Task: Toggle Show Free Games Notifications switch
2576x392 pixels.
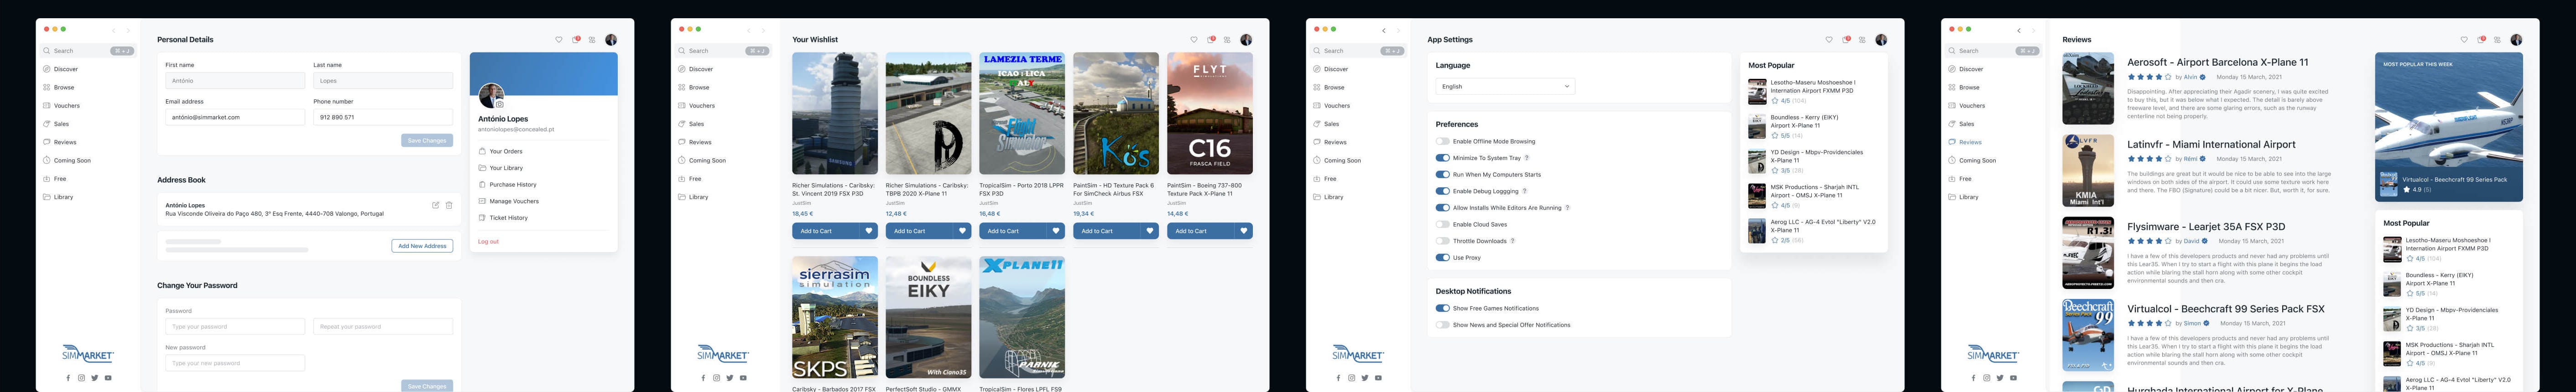Action: pos(1442,308)
